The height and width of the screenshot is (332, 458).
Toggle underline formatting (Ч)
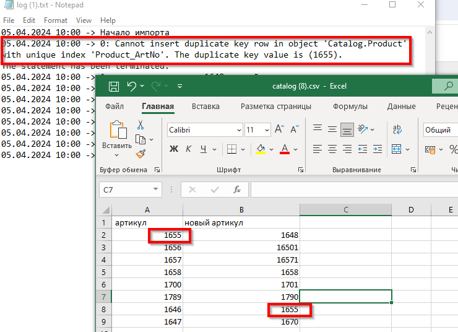pos(203,149)
